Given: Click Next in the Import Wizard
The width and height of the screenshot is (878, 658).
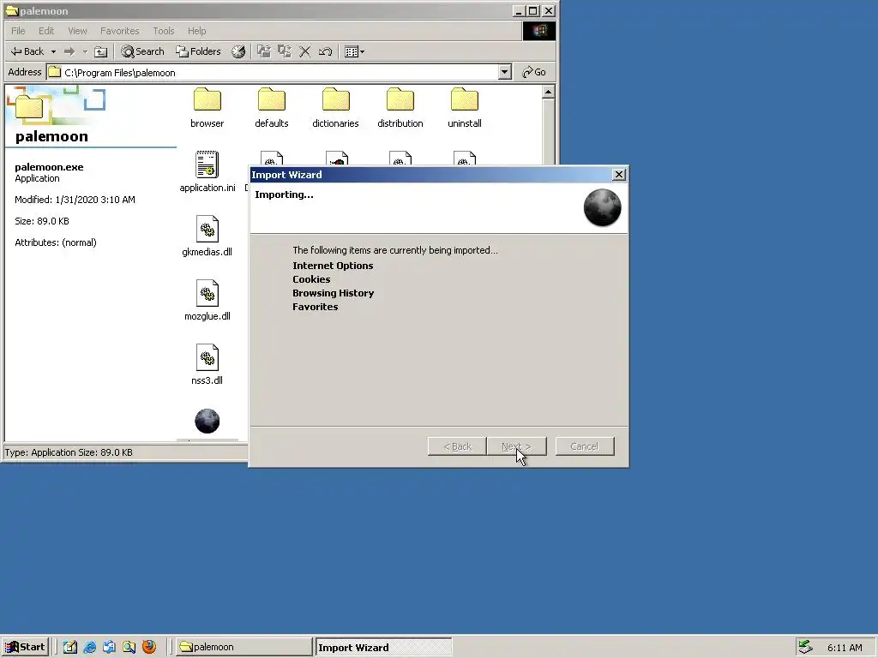Looking at the screenshot, I should click(x=516, y=446).
